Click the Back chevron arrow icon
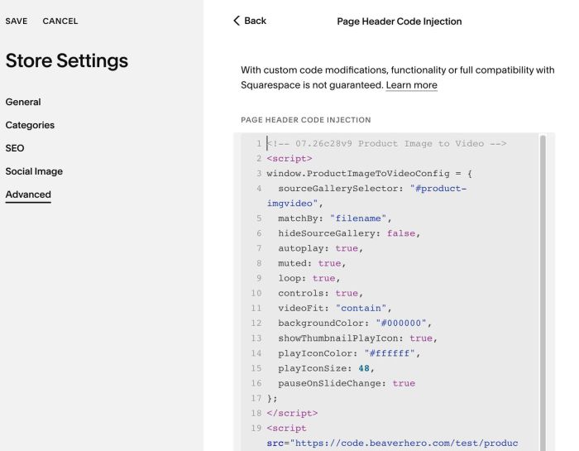The width and height of the screenshot is (579, 451). click(237, 21)
